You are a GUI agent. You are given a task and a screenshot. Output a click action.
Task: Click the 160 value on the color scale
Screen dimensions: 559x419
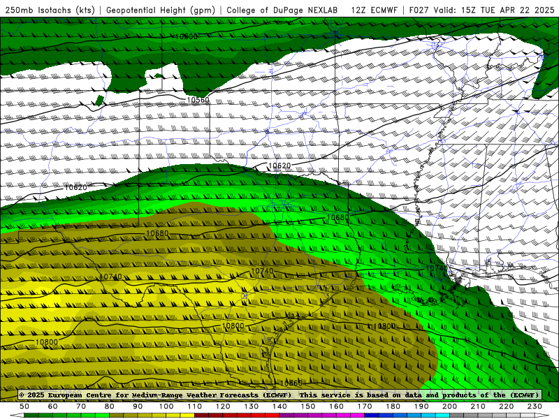(x=337, y=406)
